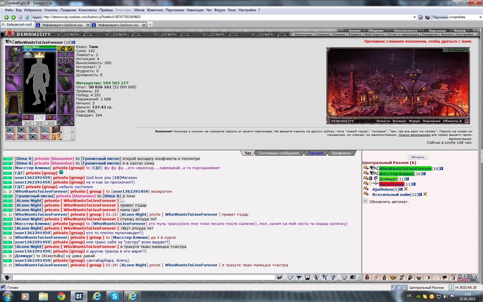
Task: Open the Умения section
Action: click(339, 35)
